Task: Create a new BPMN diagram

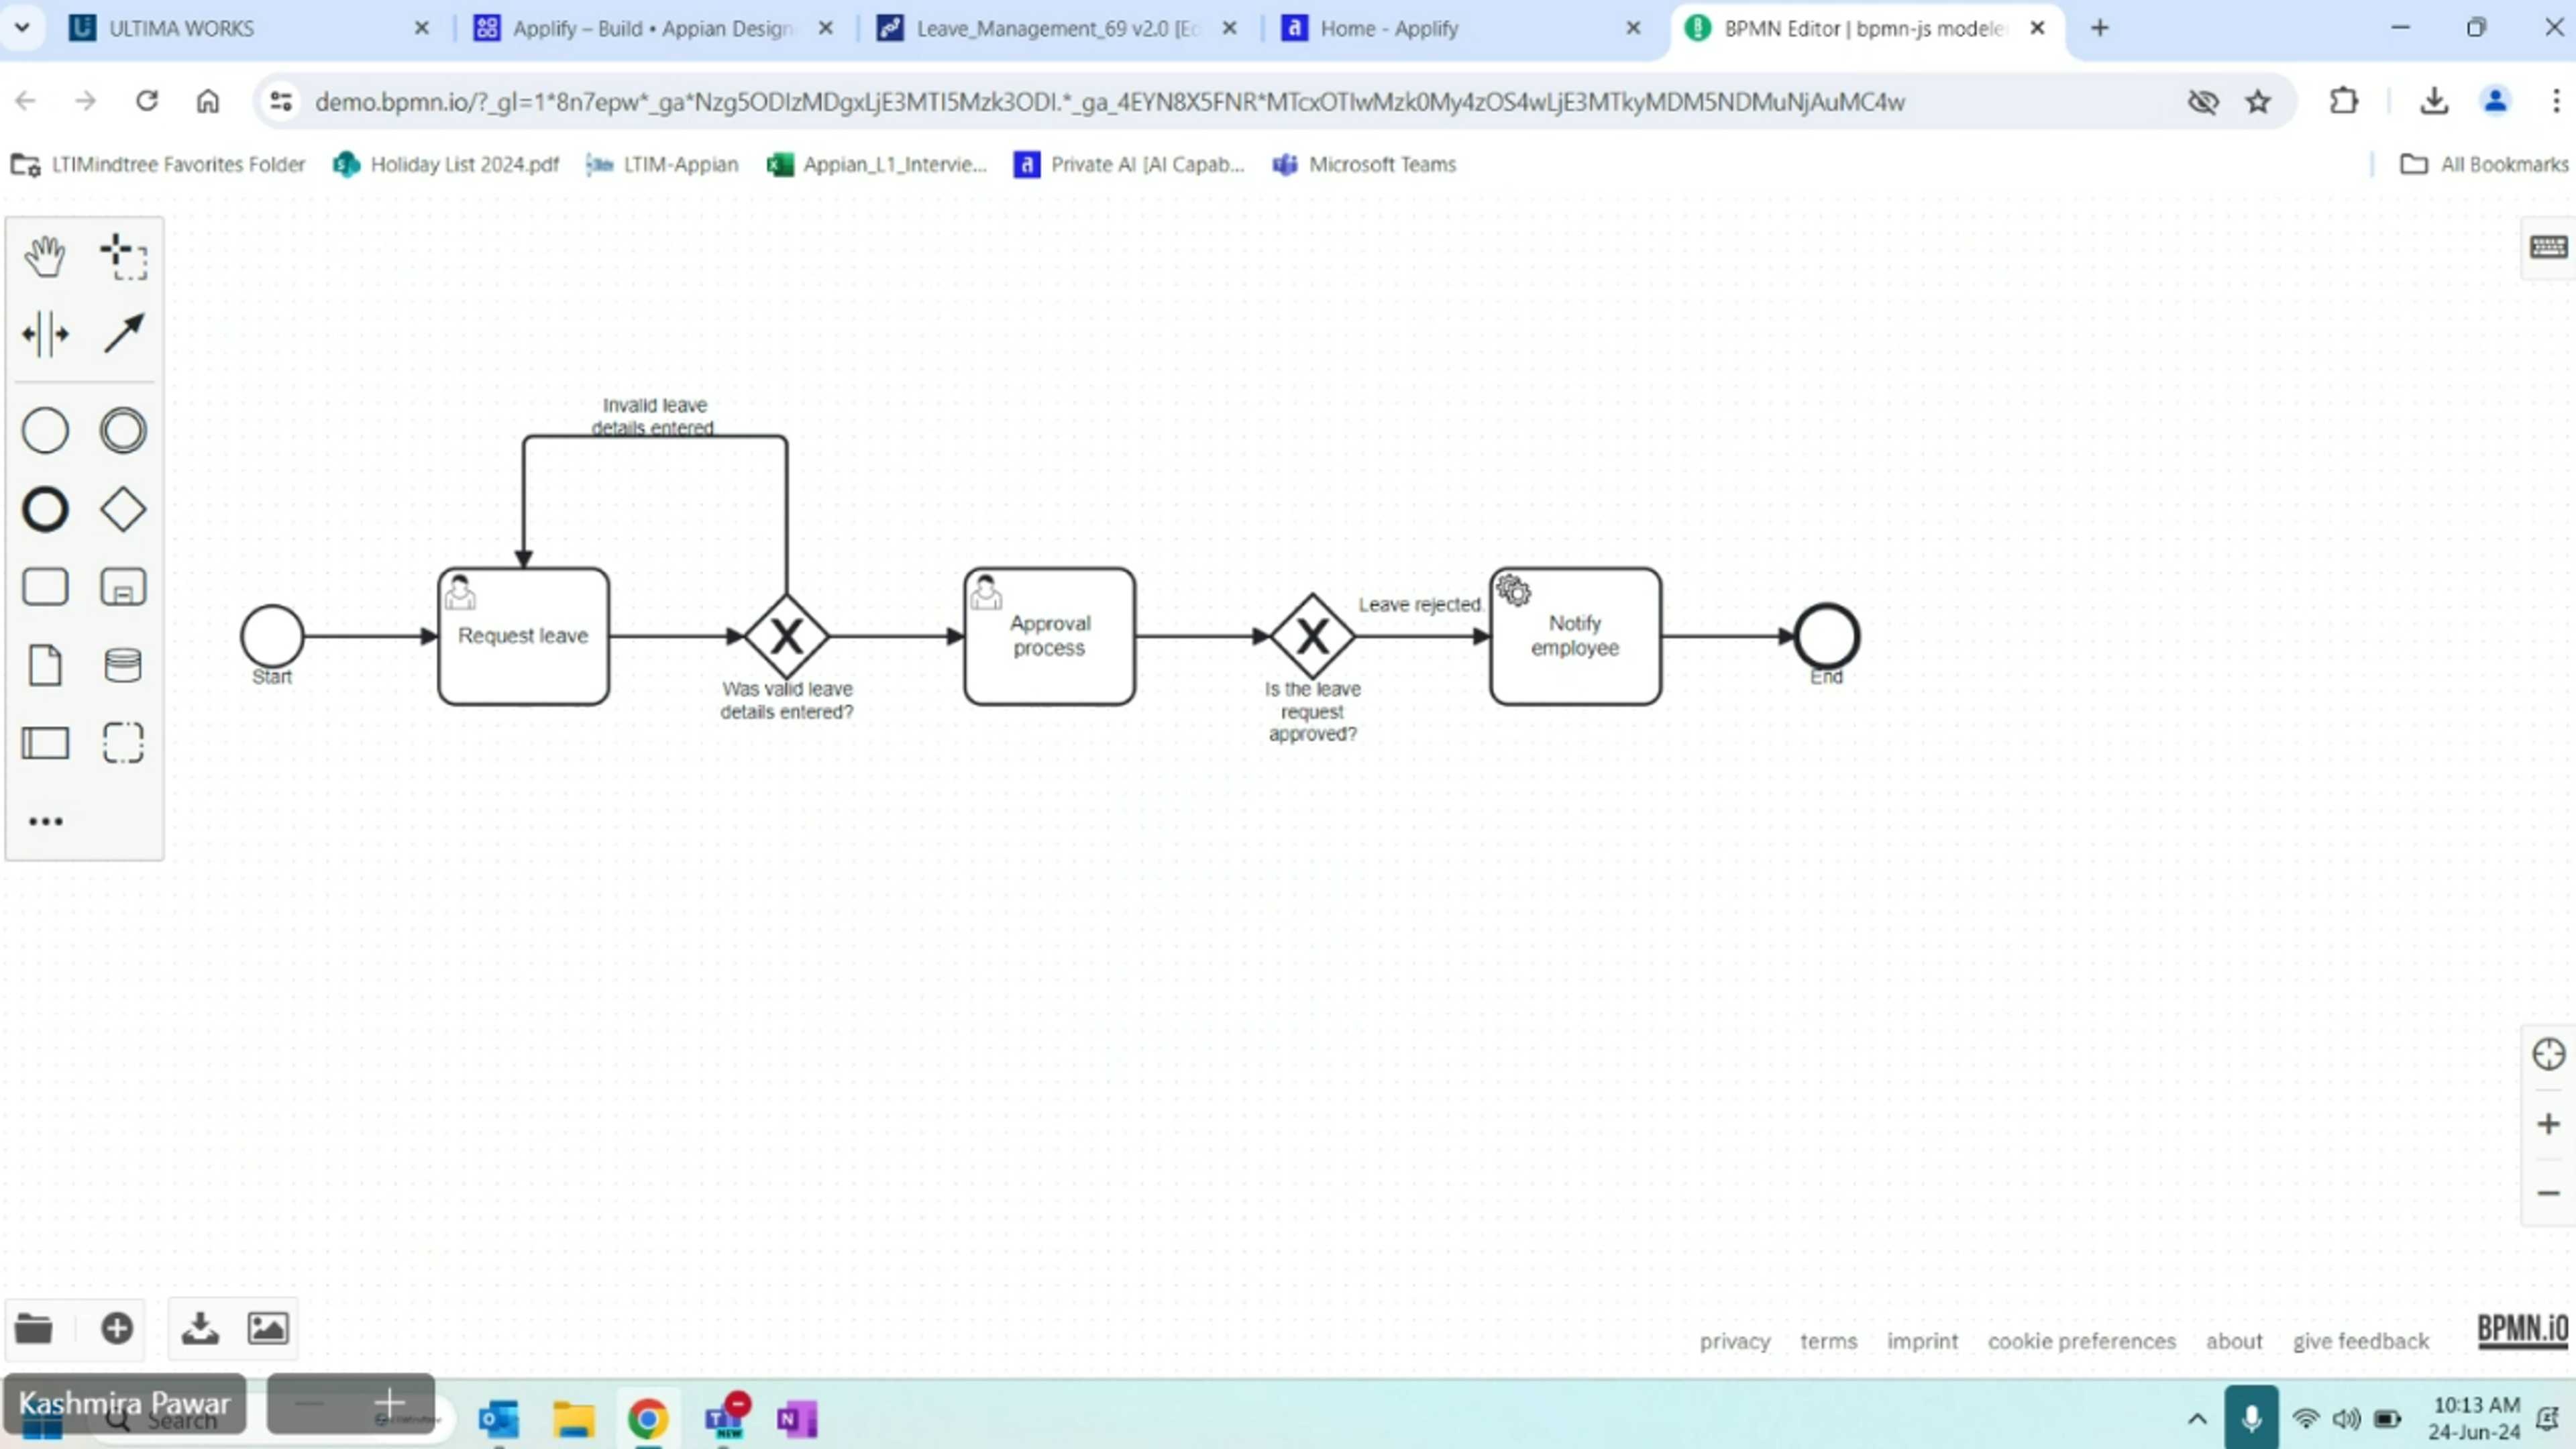Action: [x=117, y=1328]
